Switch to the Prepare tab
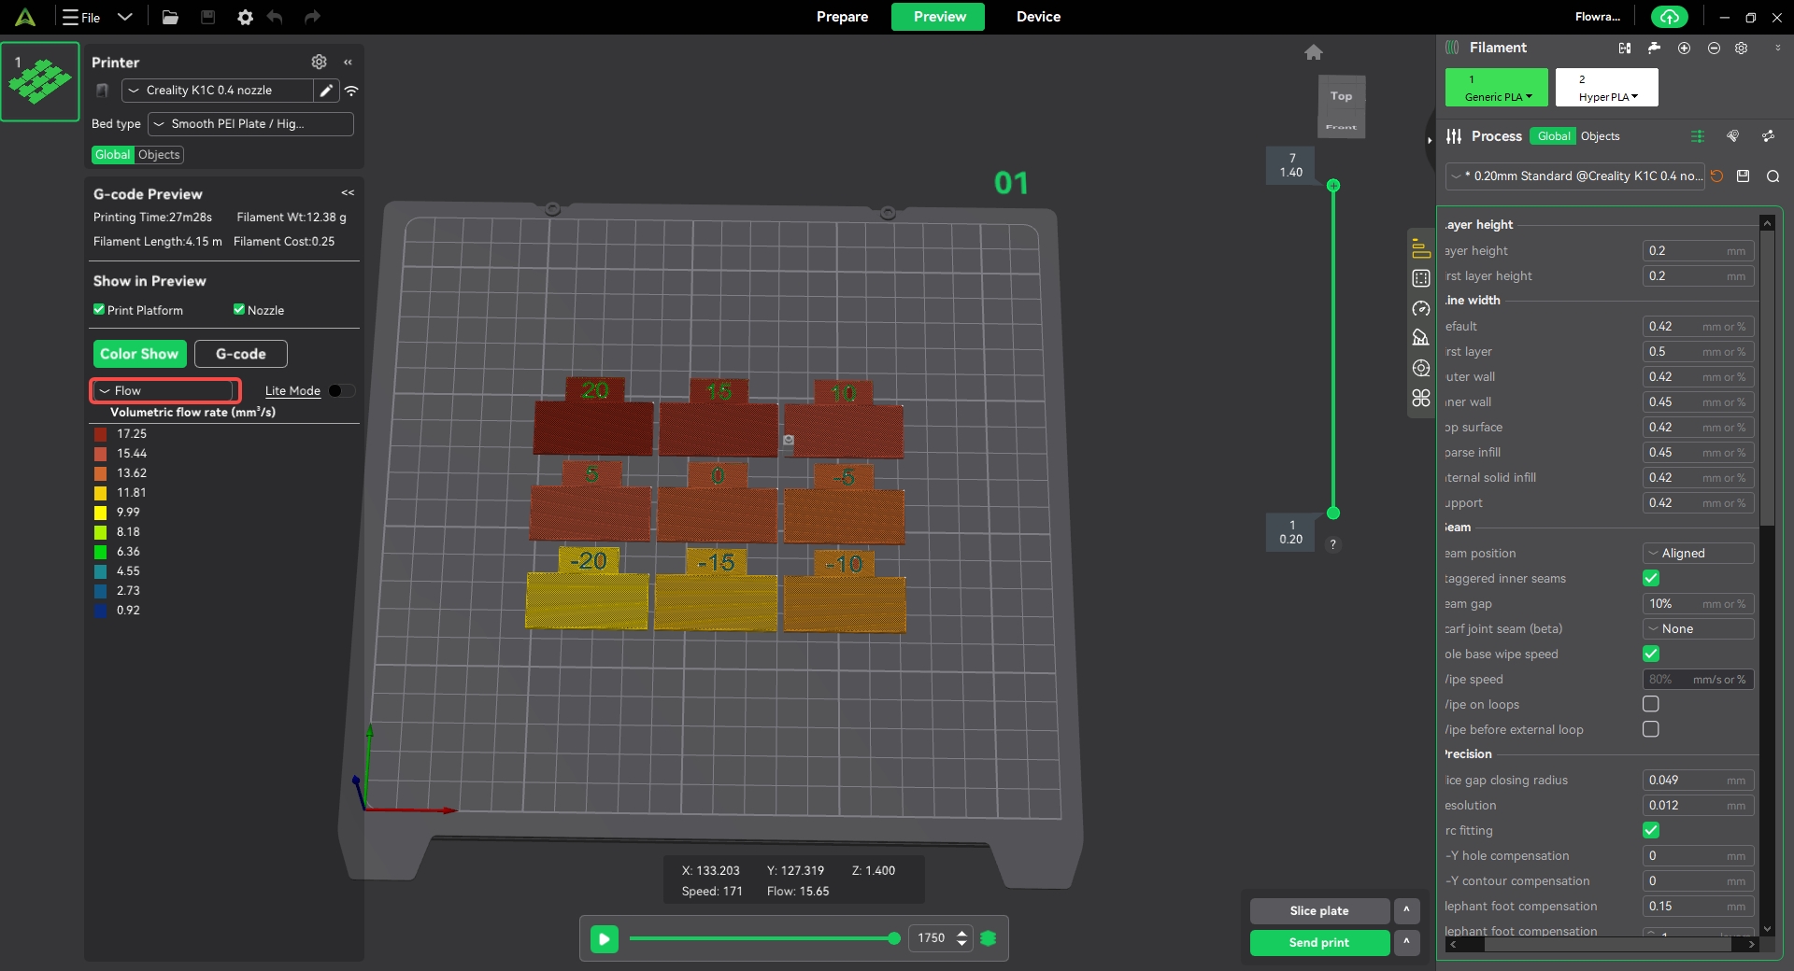Viewport: 1794px width, 971px height. click(842, 17)
